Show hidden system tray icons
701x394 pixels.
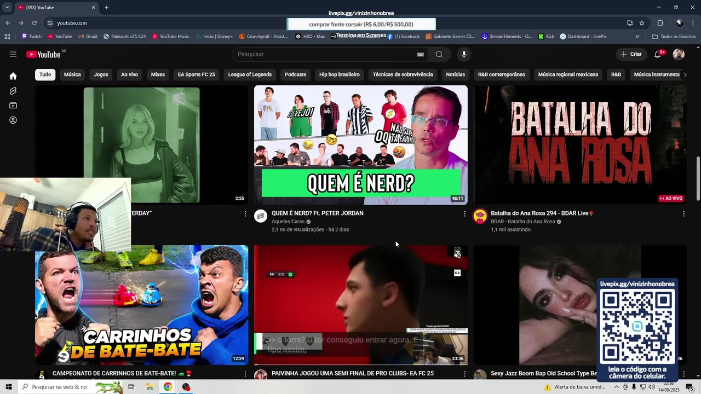tap(617, 387)
